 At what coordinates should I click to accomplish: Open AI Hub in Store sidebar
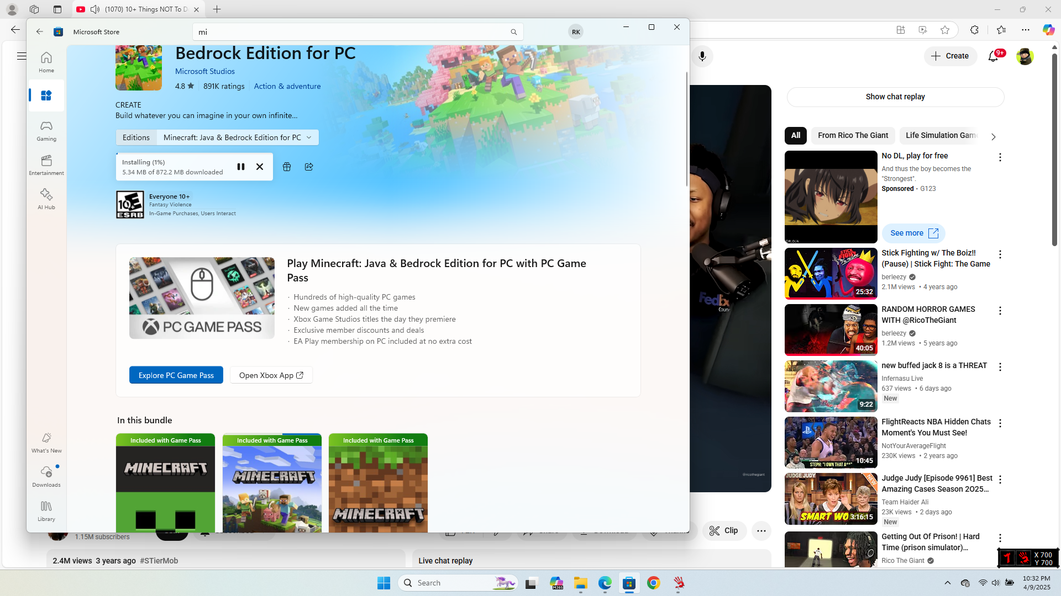(x=46, y=199)
